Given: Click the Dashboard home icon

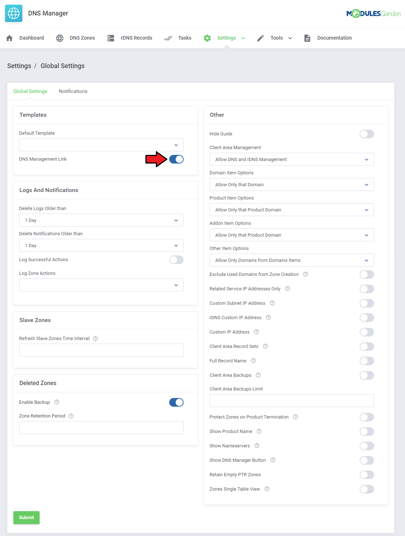Looking at the screenshot, I should tap(10, 38).
